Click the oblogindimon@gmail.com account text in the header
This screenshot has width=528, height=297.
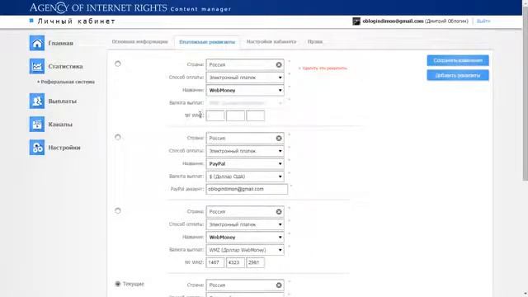point(393,21)
